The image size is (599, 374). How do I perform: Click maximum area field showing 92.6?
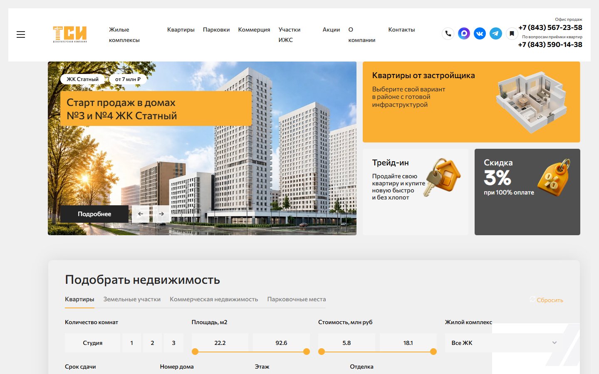click(x=281, y=343)
